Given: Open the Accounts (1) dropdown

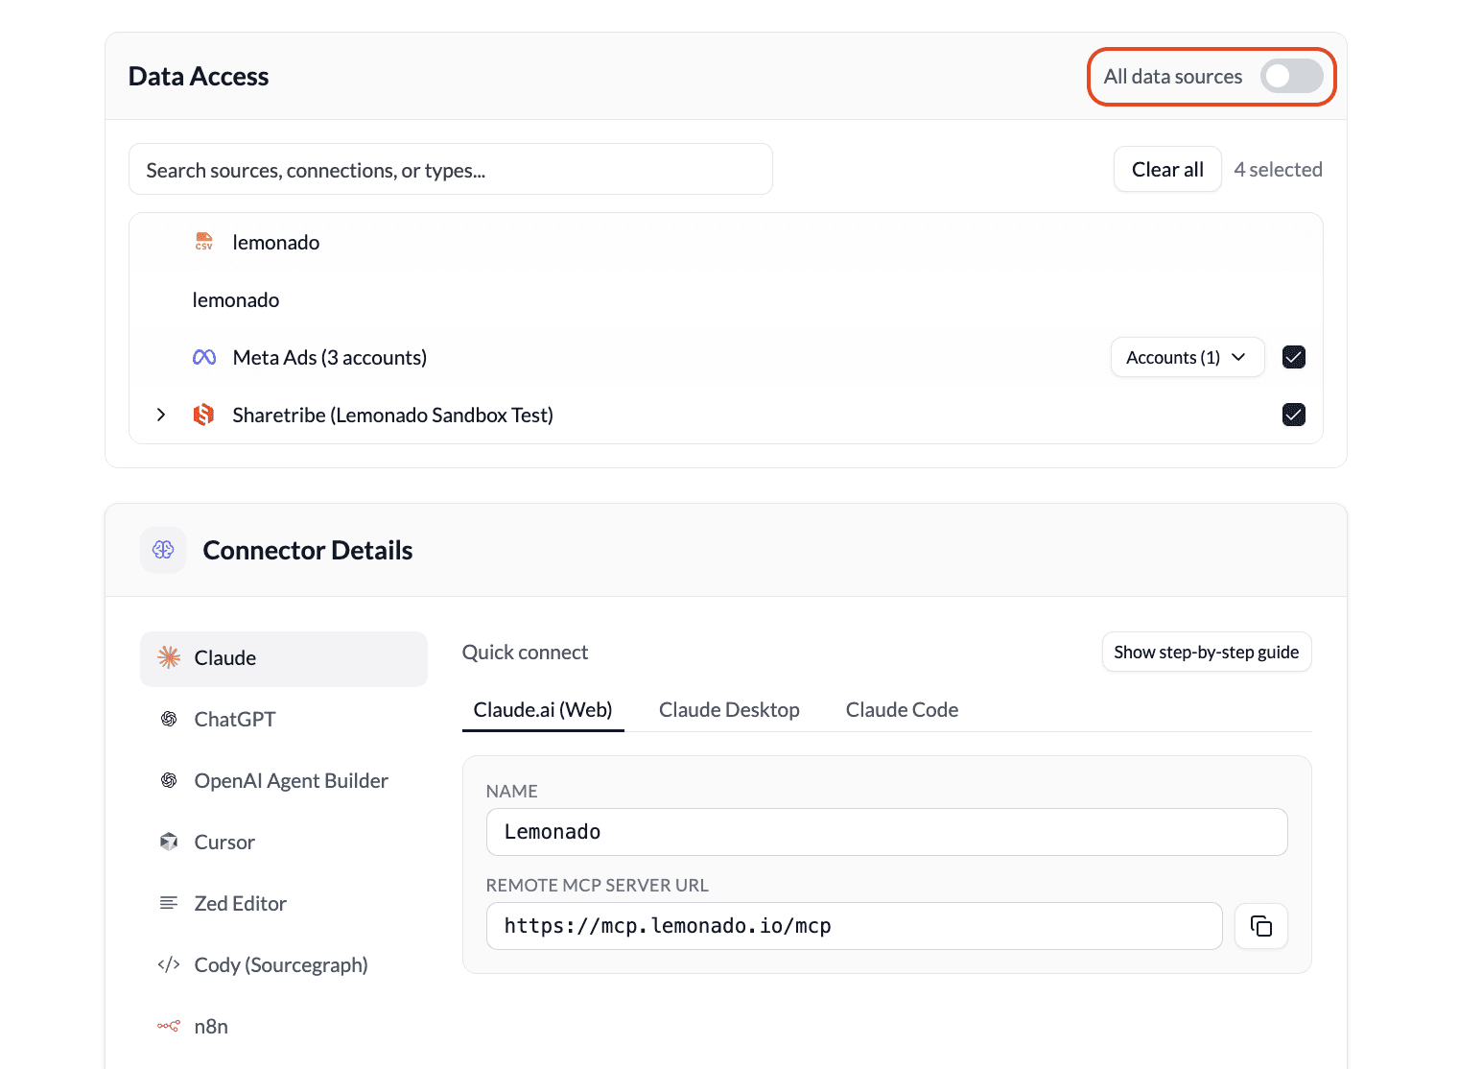Looking at the screenshot, I should [1187, 358].
